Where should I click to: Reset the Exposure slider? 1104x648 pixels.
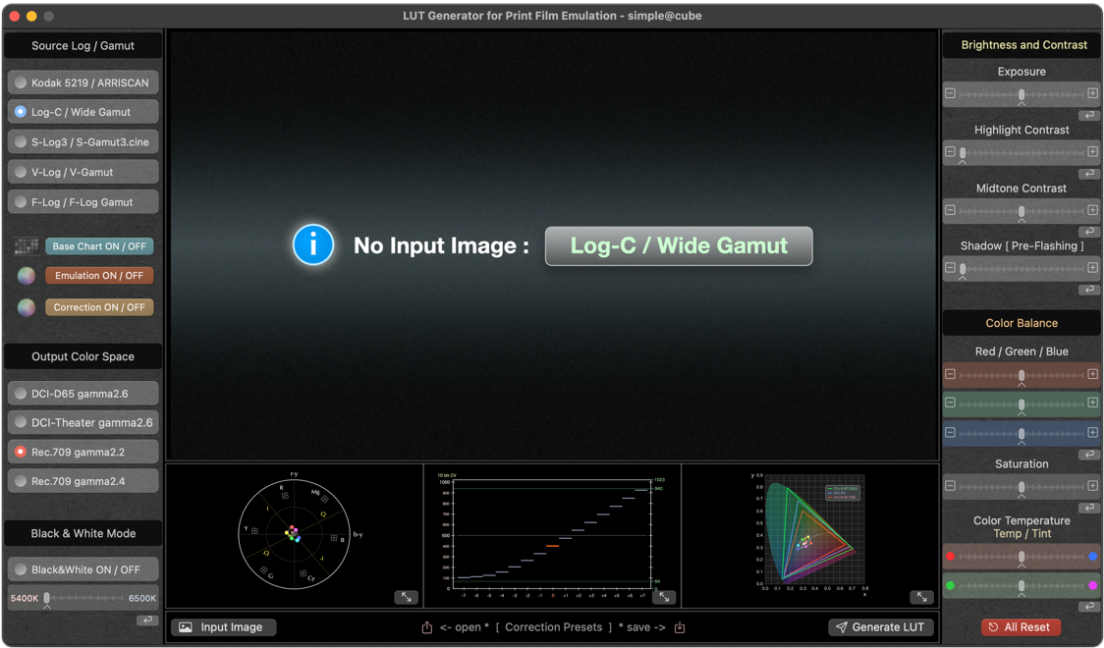pyautogui.click(x=1089, y=116)
